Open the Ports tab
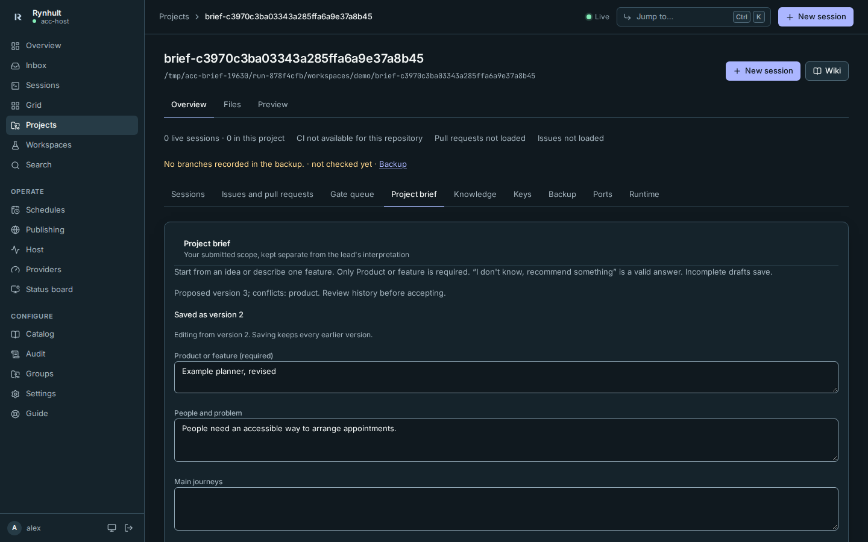Screen dimensions: 868x542 (x=603, y=195)
